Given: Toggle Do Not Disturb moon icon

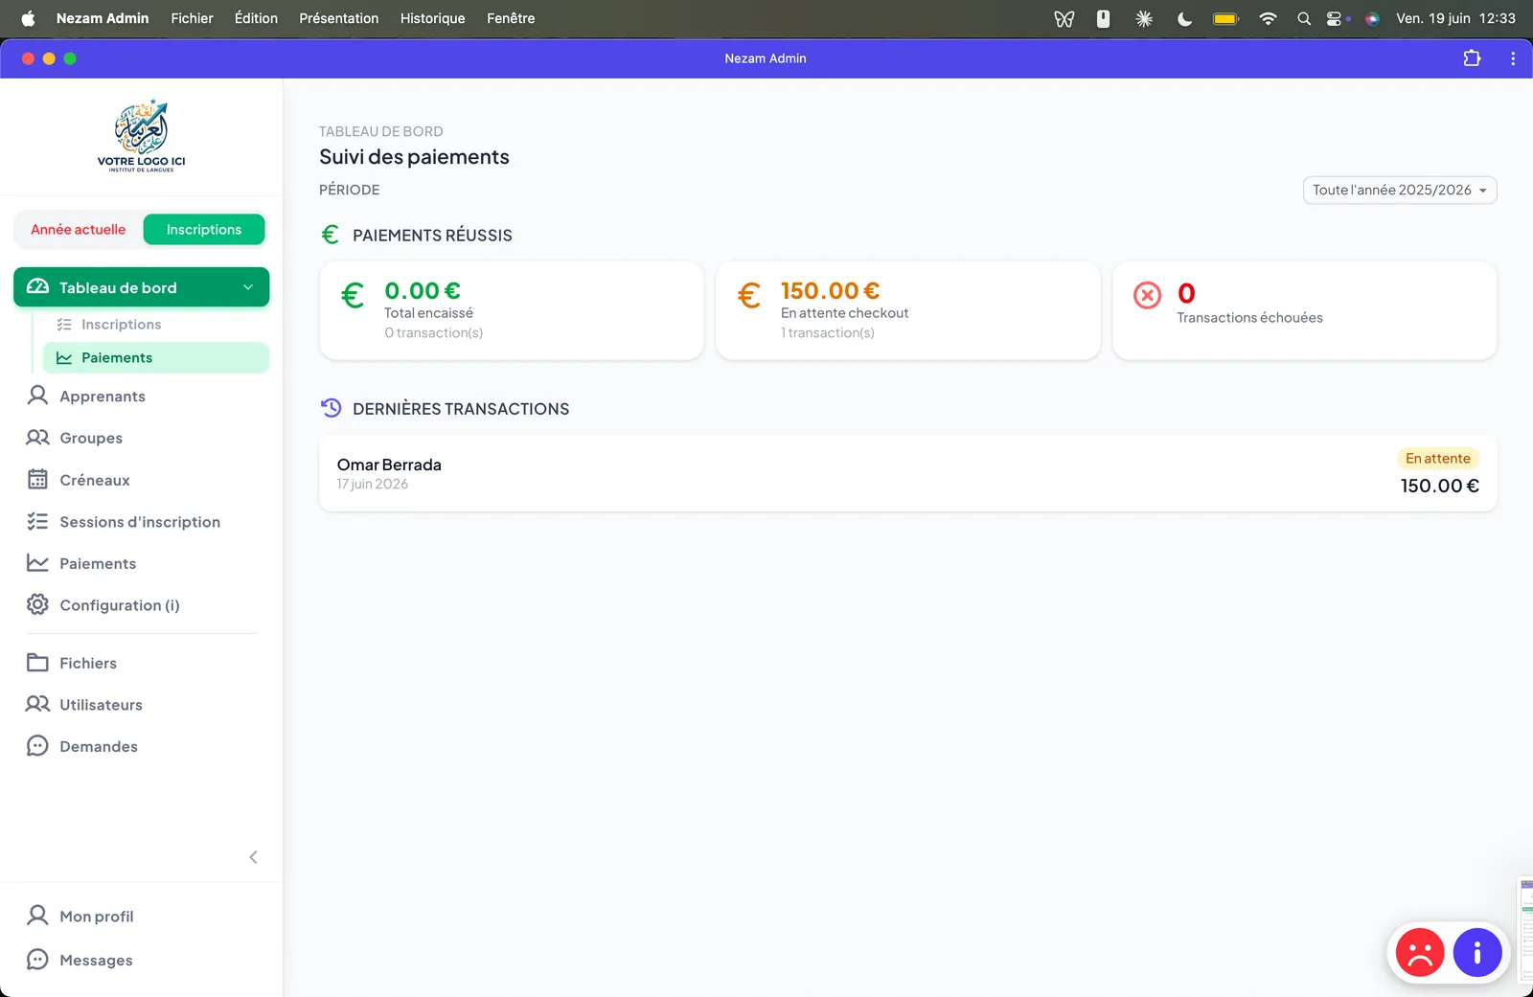Looking at the screenshot, I should [x=1184, y=18].
